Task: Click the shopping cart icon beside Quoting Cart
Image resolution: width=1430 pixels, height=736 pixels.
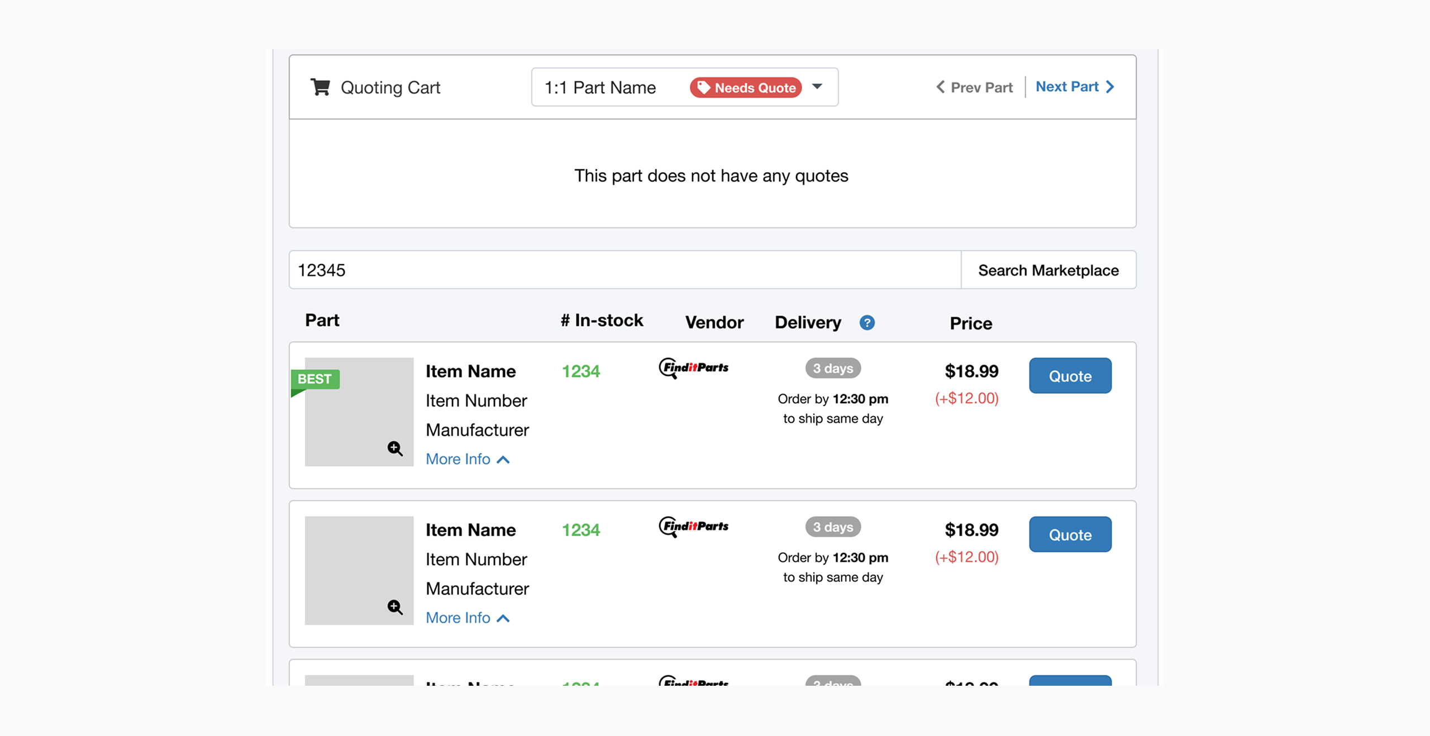Action: pyautogui.click(x=320, y=87)
